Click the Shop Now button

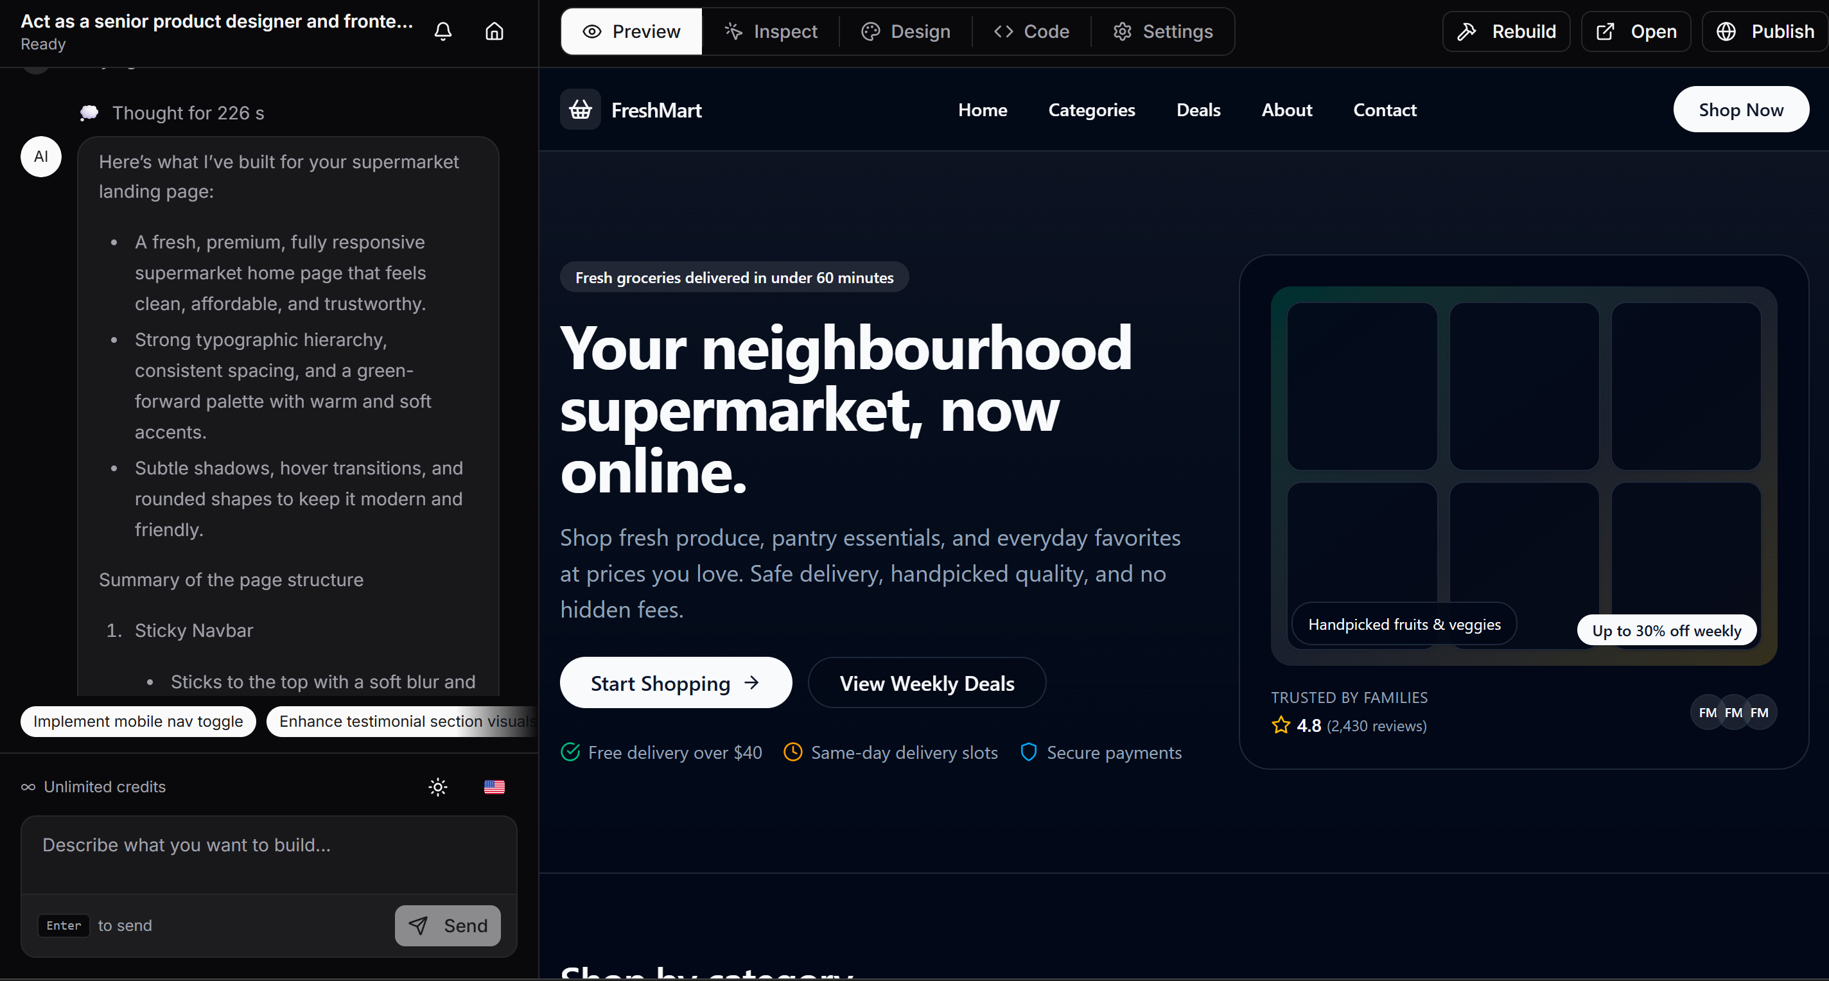coord(1741,109)
